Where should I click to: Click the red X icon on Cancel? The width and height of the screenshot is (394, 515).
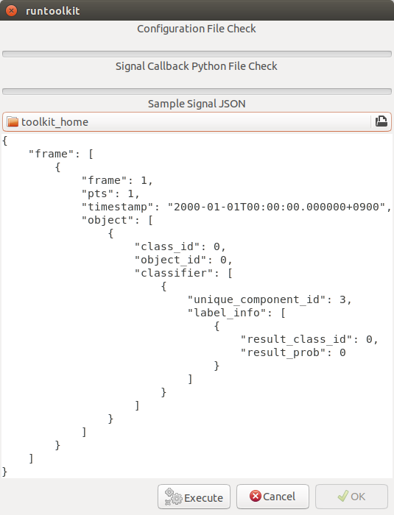click(x=256, y=496)
